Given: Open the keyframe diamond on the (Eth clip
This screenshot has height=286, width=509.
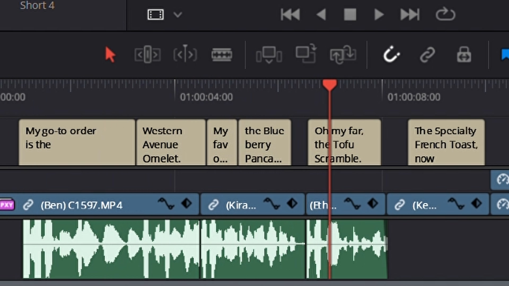Looking at the screenshot, I should click(373, 204).
